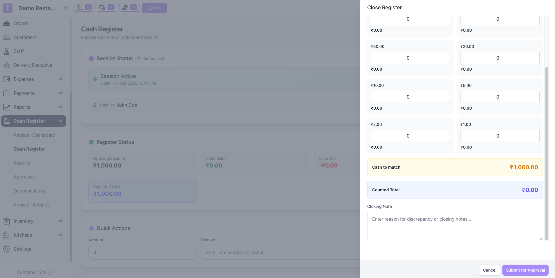
Task: Focus the ₹50.00 denomination count field
Action: click(x=410, y=58)
